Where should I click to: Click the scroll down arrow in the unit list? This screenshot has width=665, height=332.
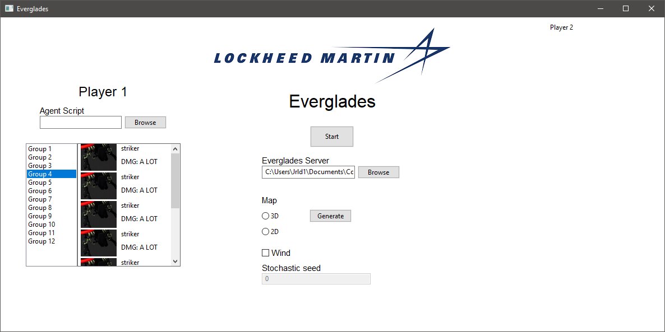(175, 261)
